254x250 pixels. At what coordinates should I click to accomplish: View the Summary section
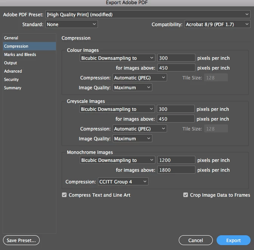pos(29,88)
